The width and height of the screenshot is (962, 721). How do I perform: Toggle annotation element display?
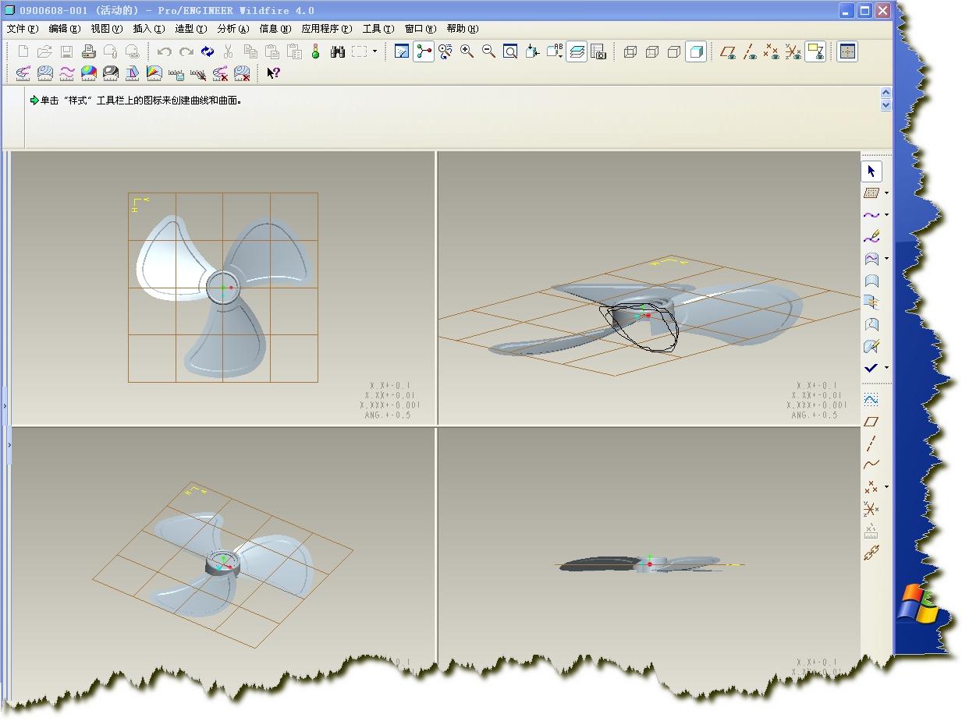[x=815, y=52]
